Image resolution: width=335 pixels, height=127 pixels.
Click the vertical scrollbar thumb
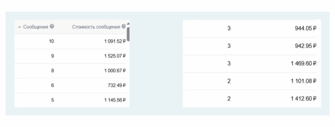pos(128,34)
